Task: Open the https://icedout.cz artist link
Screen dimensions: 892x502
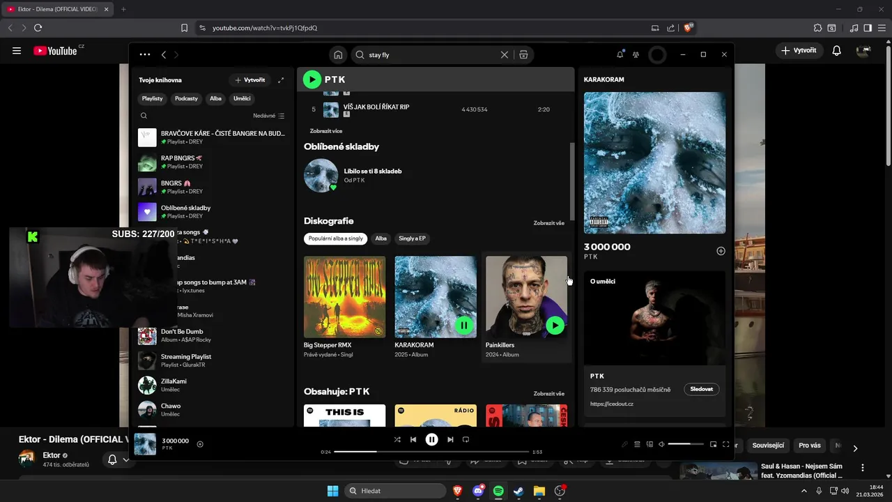Action: click(x=612, y=404)
